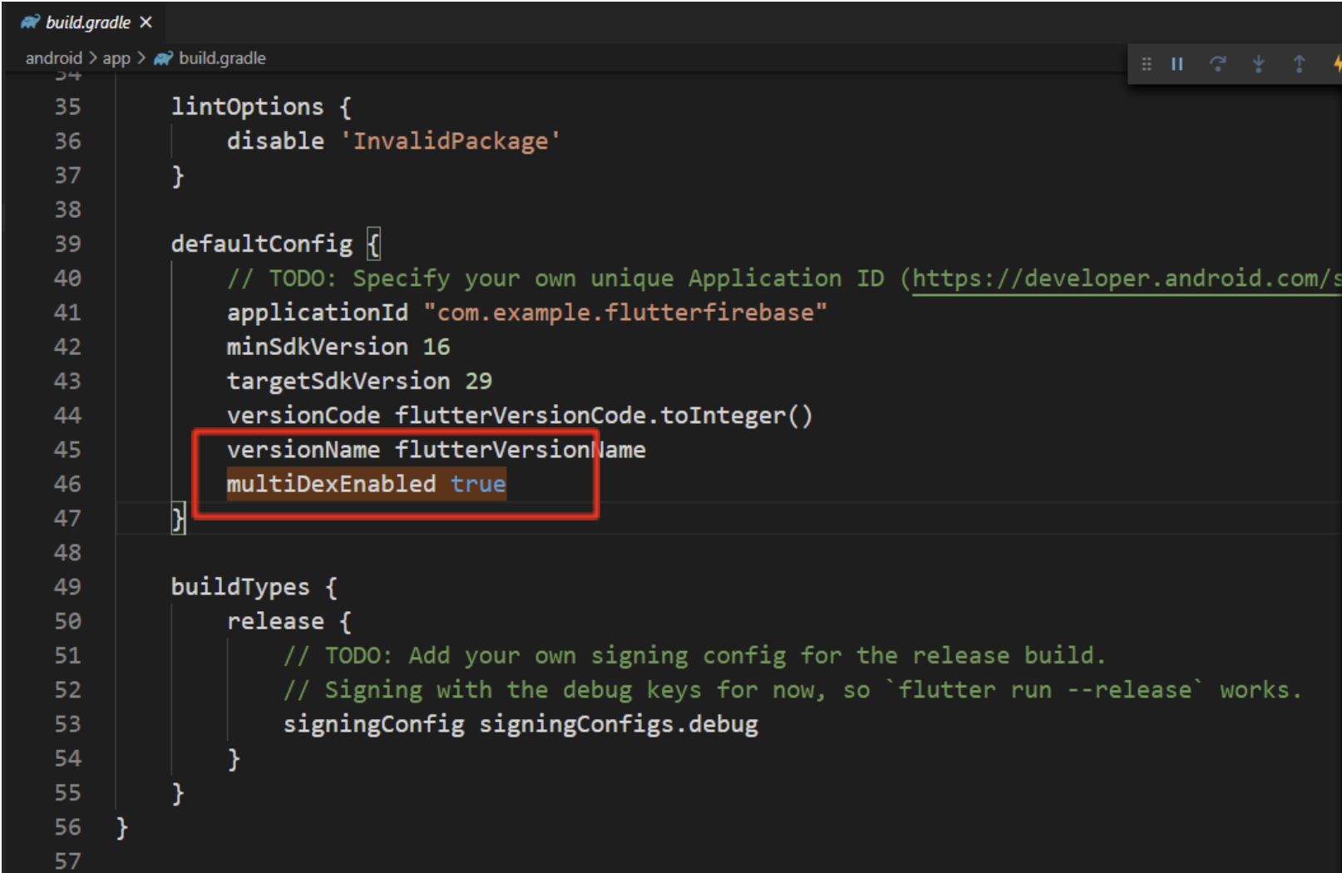Open the 'android' breadcrumb dropdown

53,57
